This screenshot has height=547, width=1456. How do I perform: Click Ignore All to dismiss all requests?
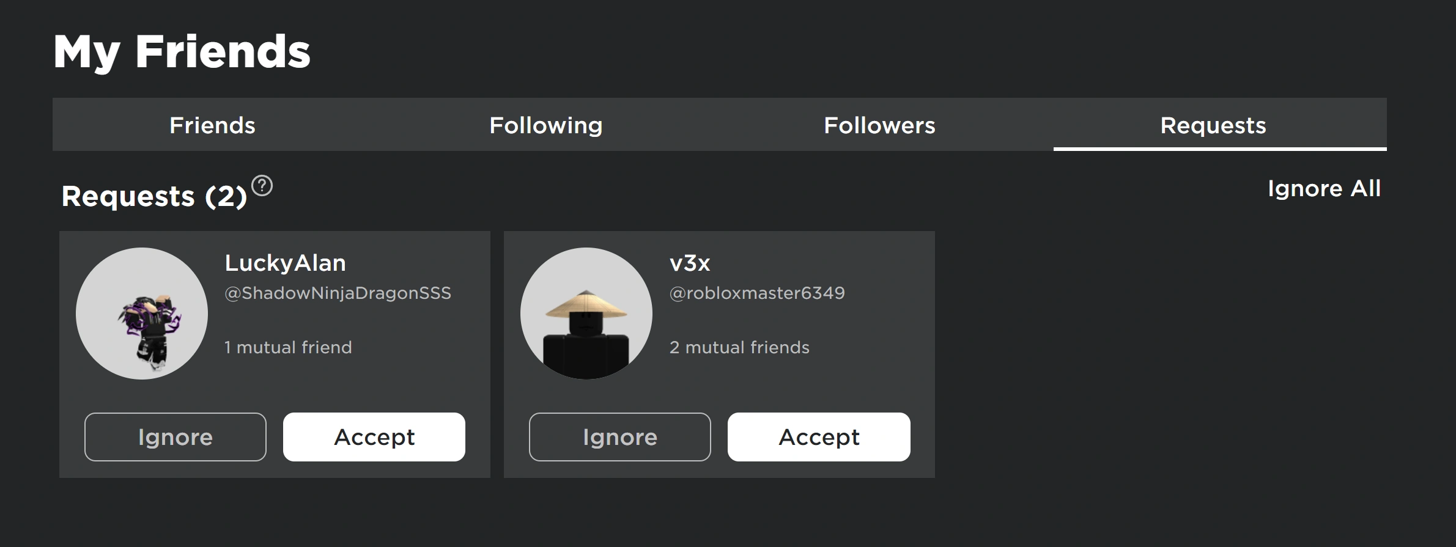(x=1325, y=189)
